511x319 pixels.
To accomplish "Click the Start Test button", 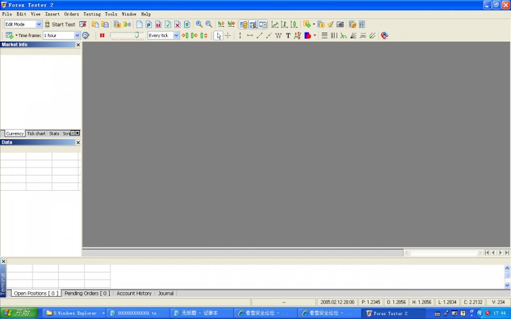I will [x=60, y=24].
